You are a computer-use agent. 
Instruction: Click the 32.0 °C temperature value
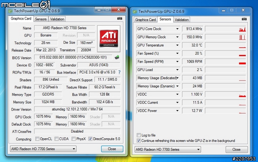(193, 45)
